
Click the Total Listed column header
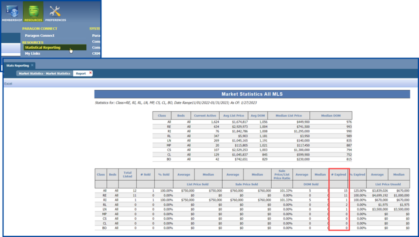127,174
